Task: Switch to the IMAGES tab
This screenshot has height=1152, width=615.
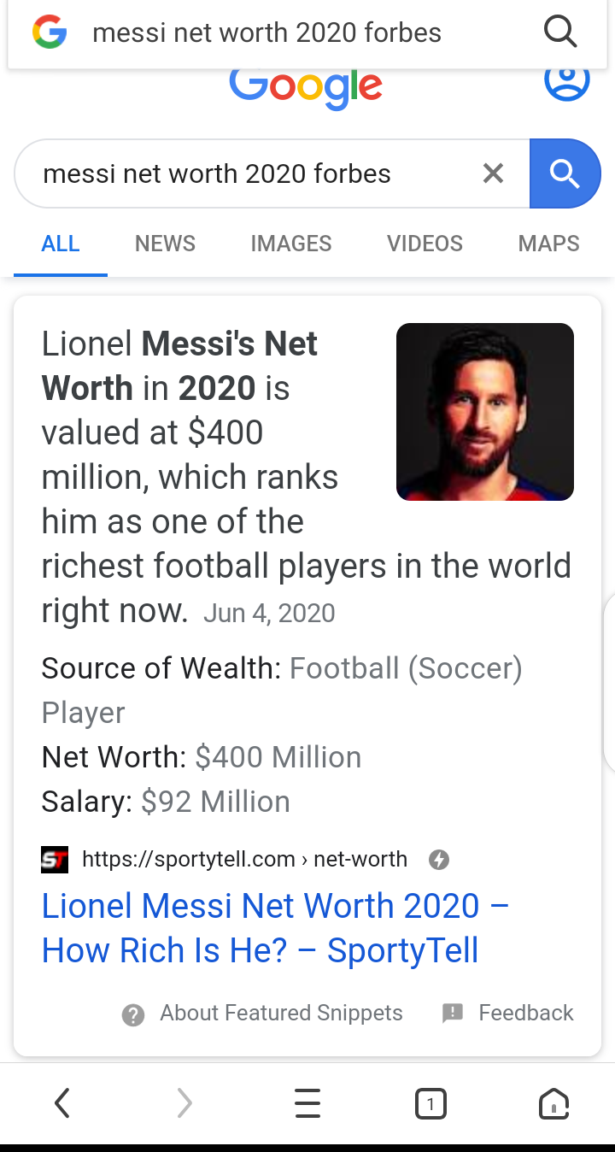Action: tap(291, 244)
